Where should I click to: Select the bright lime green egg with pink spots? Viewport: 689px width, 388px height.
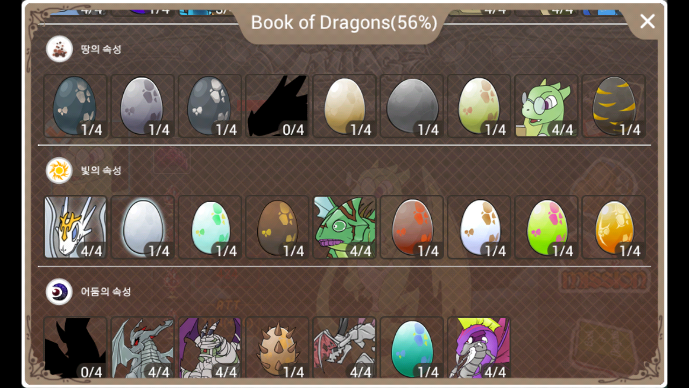546,227
